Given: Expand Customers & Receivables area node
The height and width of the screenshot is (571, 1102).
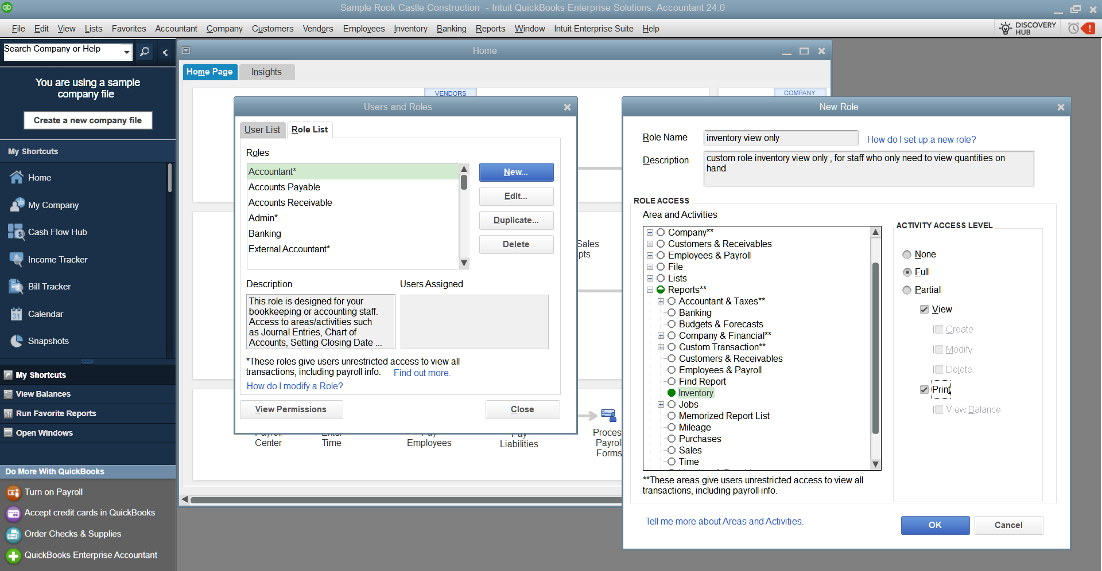Looking at the screenshot, I should click(650, 244).
